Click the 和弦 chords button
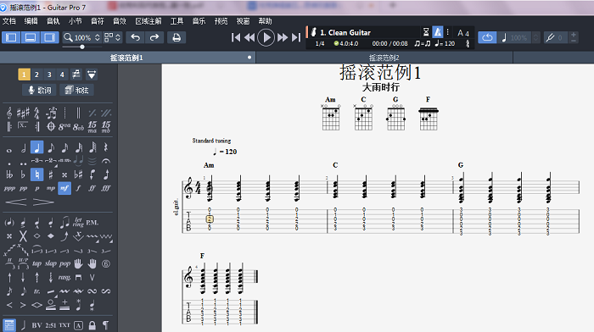 coord(77,90)
